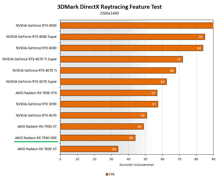
Task: Click the x-axis tick label 40
Action: click(128, 159)
